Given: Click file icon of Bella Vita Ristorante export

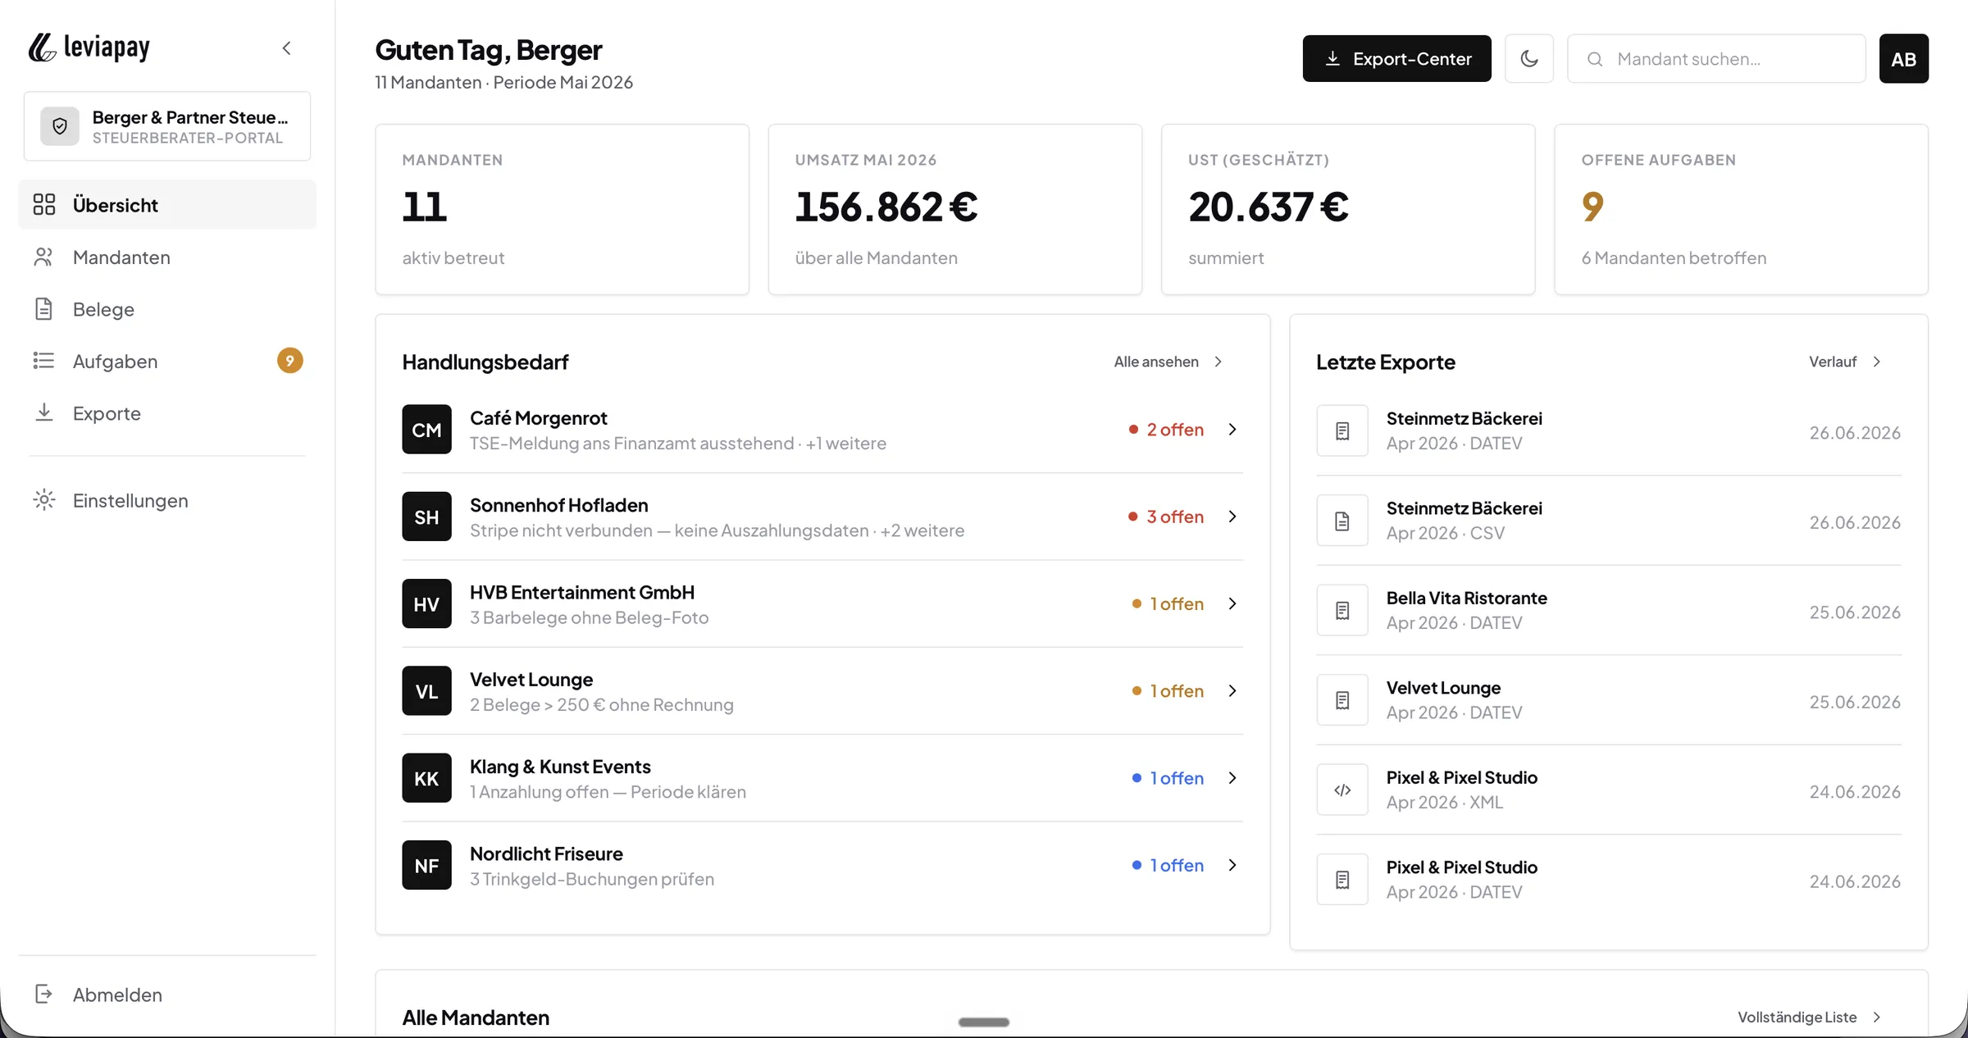Looking at the screenshot, I should (x=1342, y=610).
